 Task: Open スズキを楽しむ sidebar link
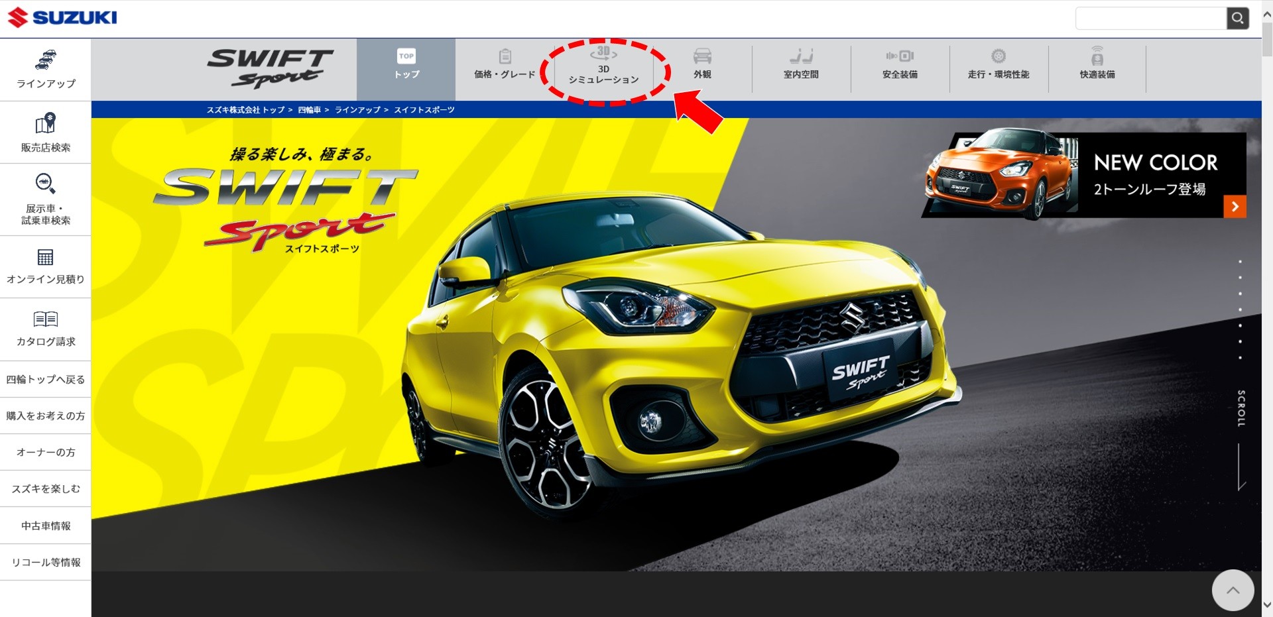click(x=46, y=488)
